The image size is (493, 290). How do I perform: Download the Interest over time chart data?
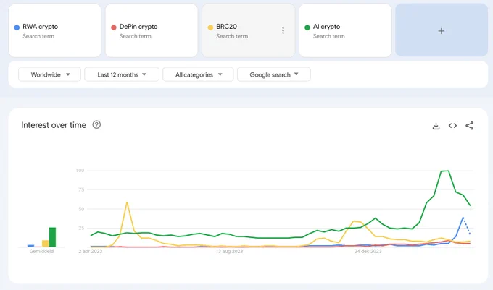436,126
